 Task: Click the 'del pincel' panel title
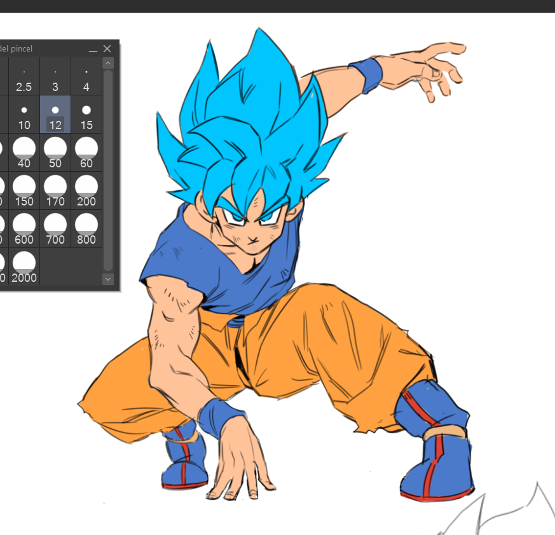point(16,48)
